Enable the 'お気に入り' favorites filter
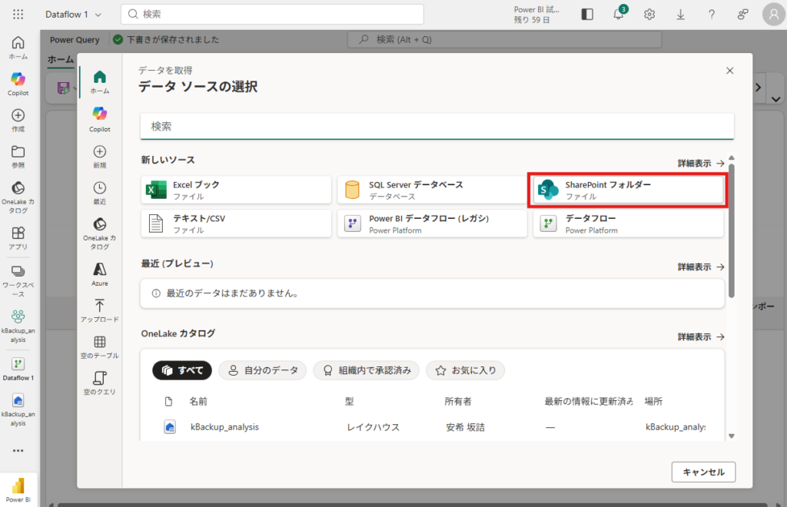The width and height of the screenshot is (787, 507). point(465,370)
